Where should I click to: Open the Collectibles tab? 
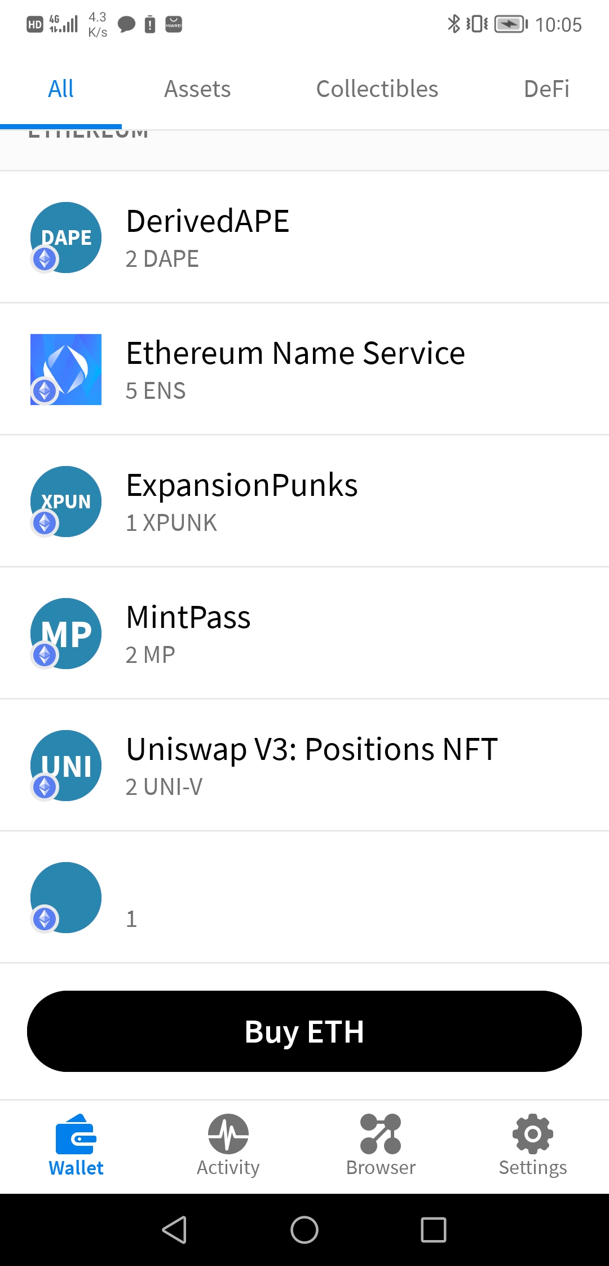click(x=377, y=89)
